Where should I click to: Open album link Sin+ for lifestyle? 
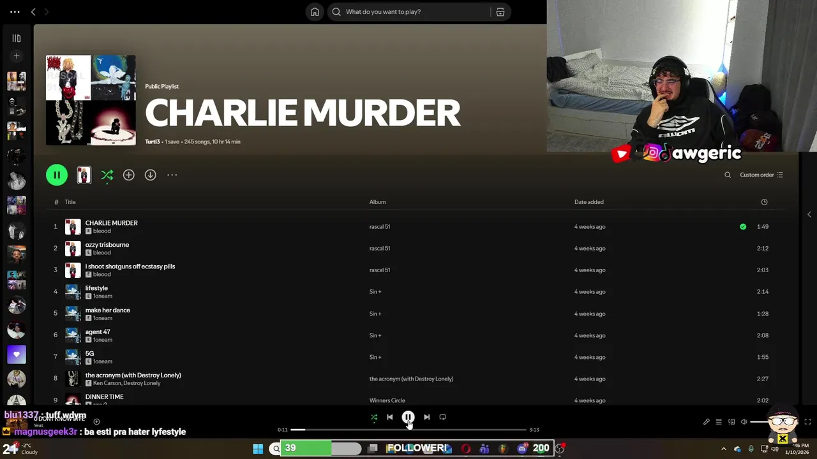coord(375,291)
